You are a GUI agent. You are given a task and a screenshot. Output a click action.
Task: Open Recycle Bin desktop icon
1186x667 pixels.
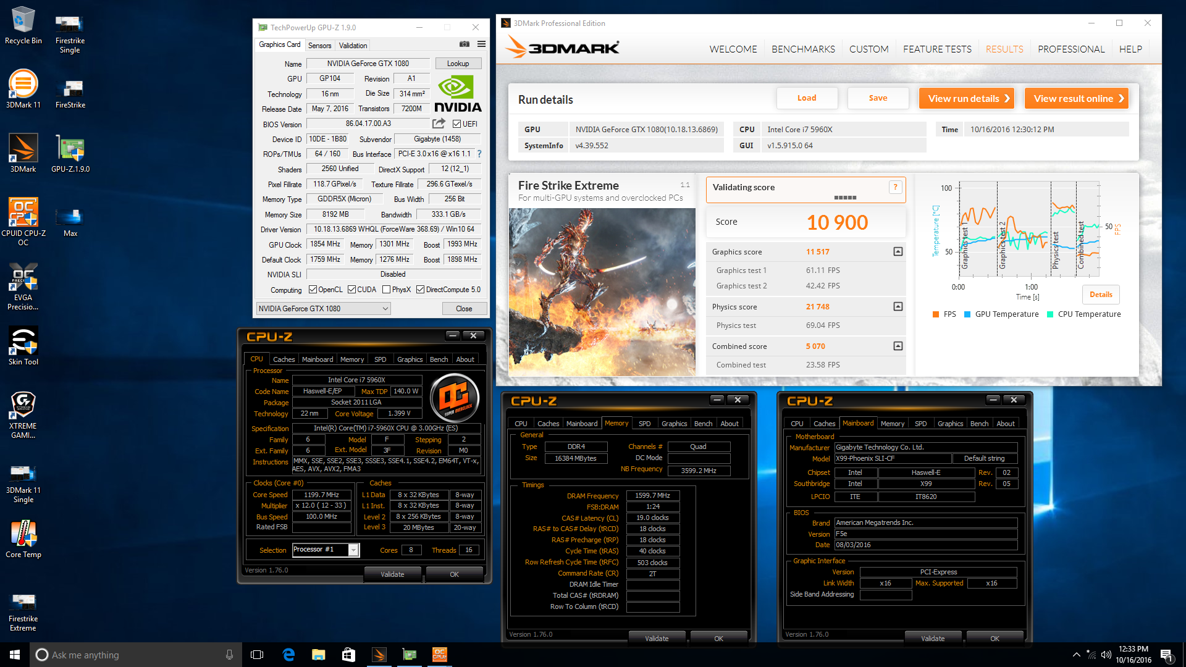[x=23, y=26]
